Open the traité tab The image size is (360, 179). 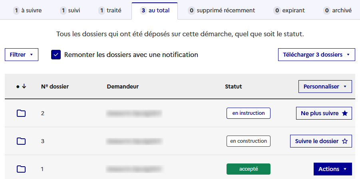[110, 10]
